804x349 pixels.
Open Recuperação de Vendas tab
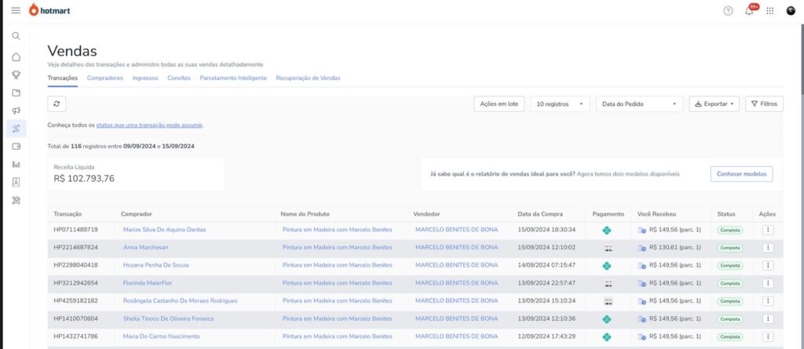pos(308,78)
